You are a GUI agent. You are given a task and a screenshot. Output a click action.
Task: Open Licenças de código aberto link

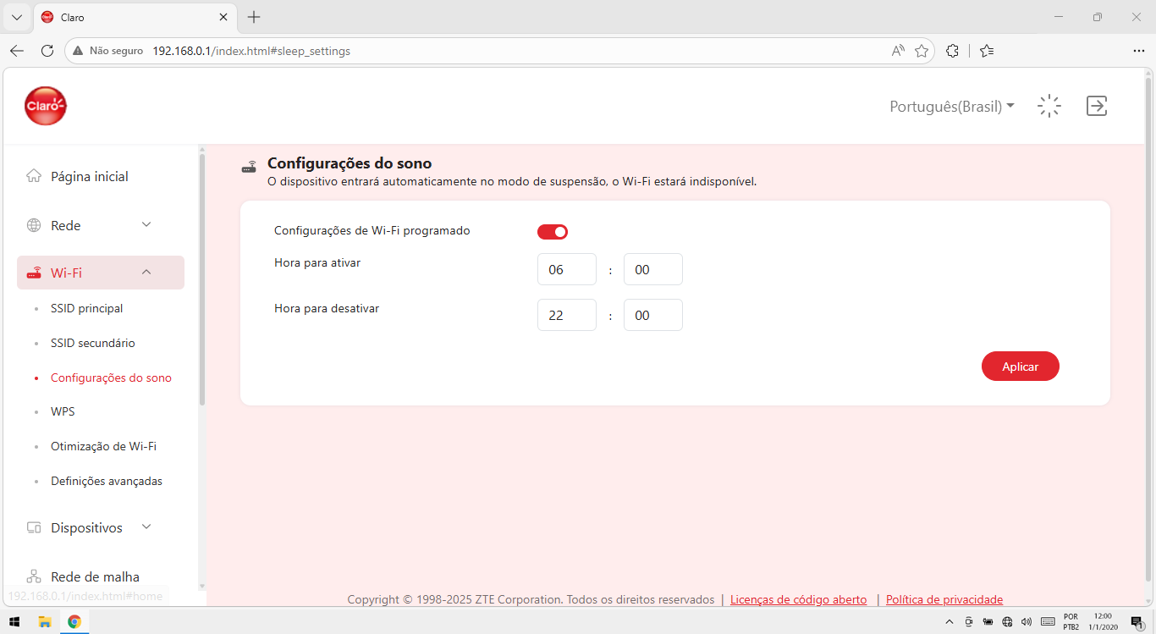coord(798,599)
